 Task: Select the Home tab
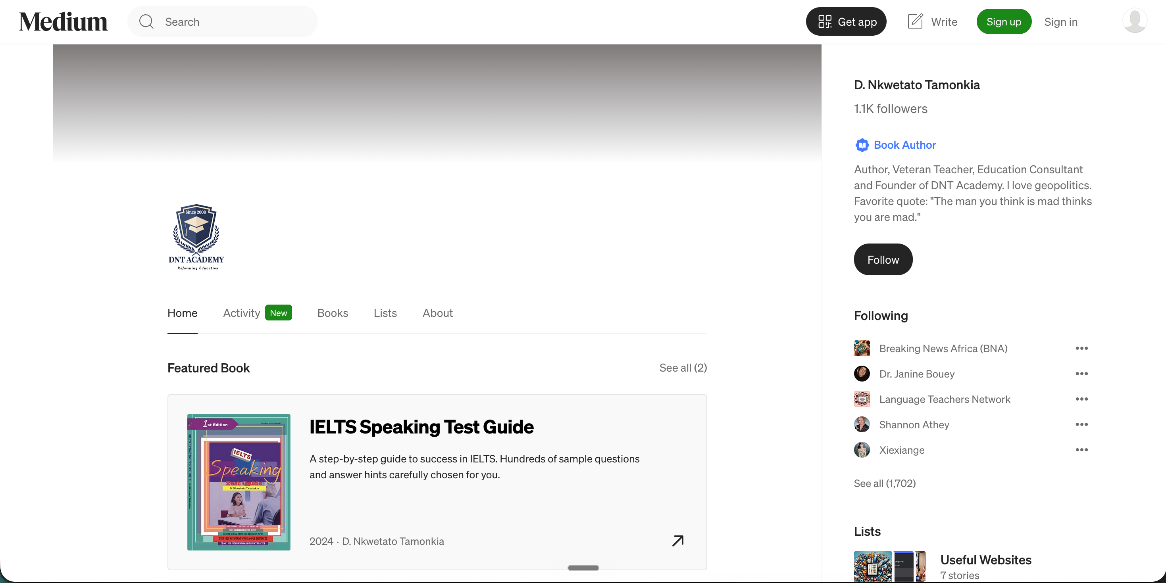[x=183, y=313]
